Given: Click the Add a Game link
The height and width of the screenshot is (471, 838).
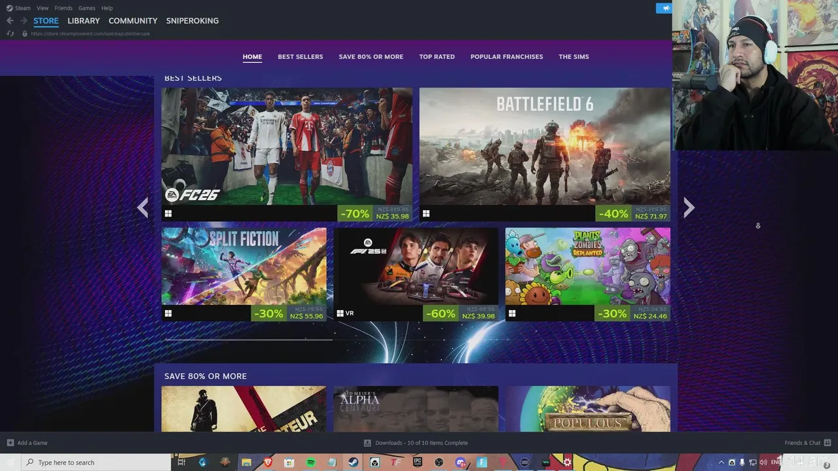Looking at the screenshot, I should pos(32,443).
